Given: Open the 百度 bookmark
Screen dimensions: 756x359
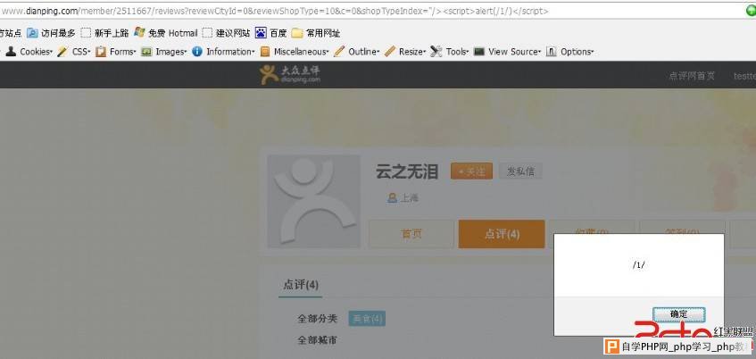Looking at the screenshot, I should pos(271,33).
